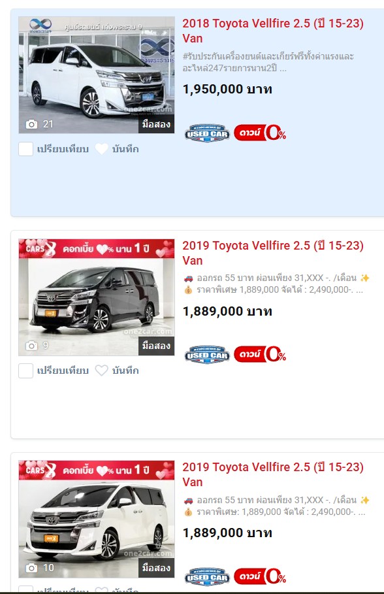
Task: Click heart save icon on black Vellfire listing
Action: click(101, 370)
